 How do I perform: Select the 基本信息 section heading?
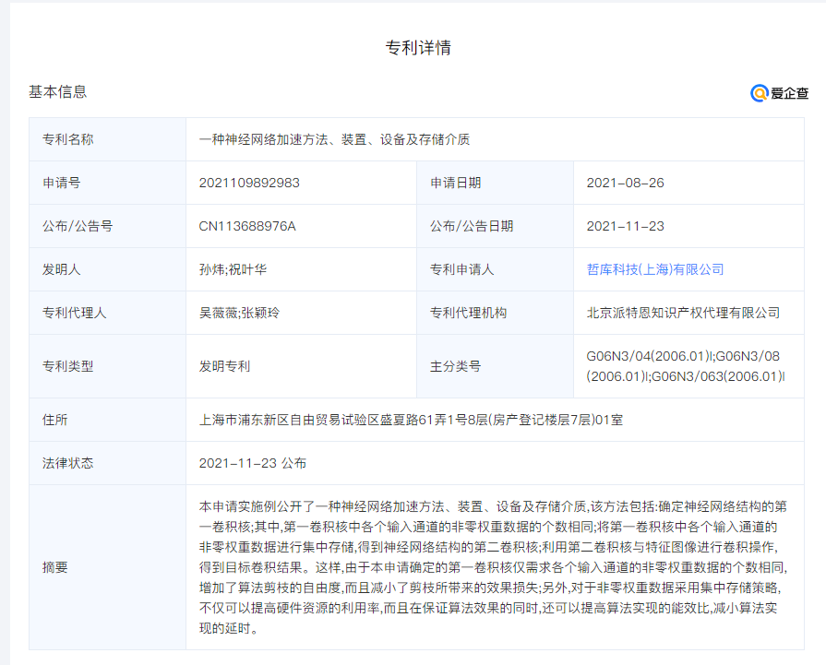pyautogui.click(x=58, y=91)
